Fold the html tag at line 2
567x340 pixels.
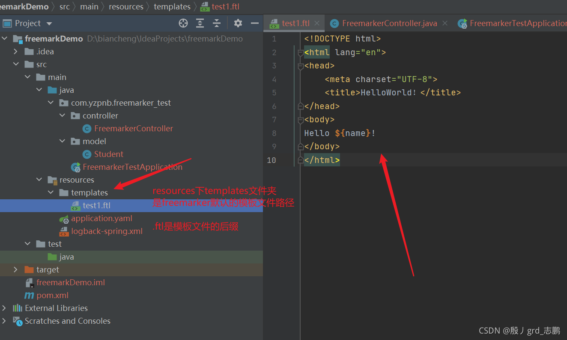[300, 53]
